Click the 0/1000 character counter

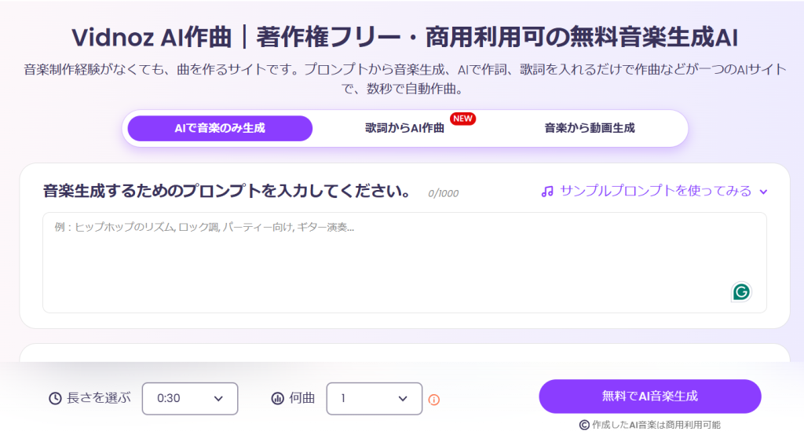point(444,193)
